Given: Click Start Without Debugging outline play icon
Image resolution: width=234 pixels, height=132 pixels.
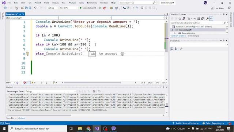Looking at the screenshot, I should click(x=100, y=8).
